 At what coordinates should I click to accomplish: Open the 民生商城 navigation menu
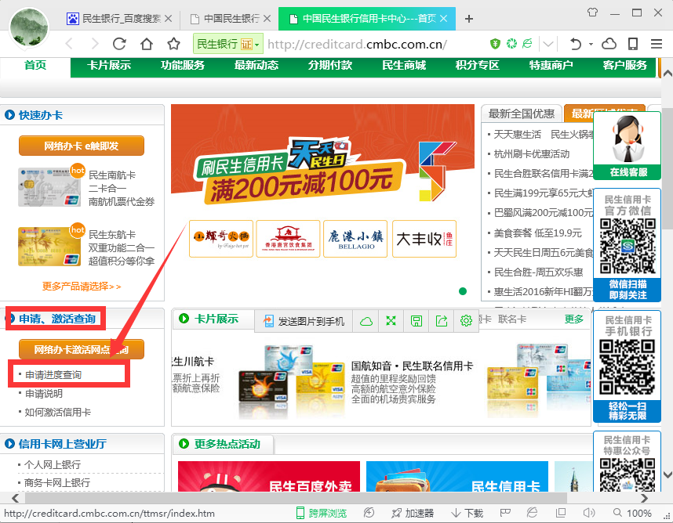404,65
